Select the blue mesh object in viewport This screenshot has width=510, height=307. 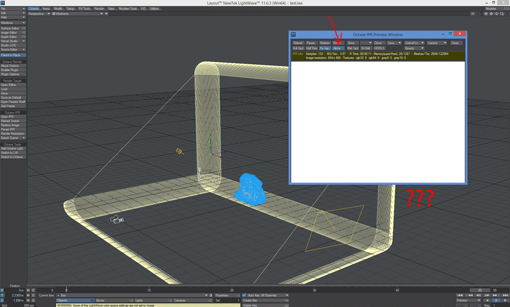click(250, 189)
